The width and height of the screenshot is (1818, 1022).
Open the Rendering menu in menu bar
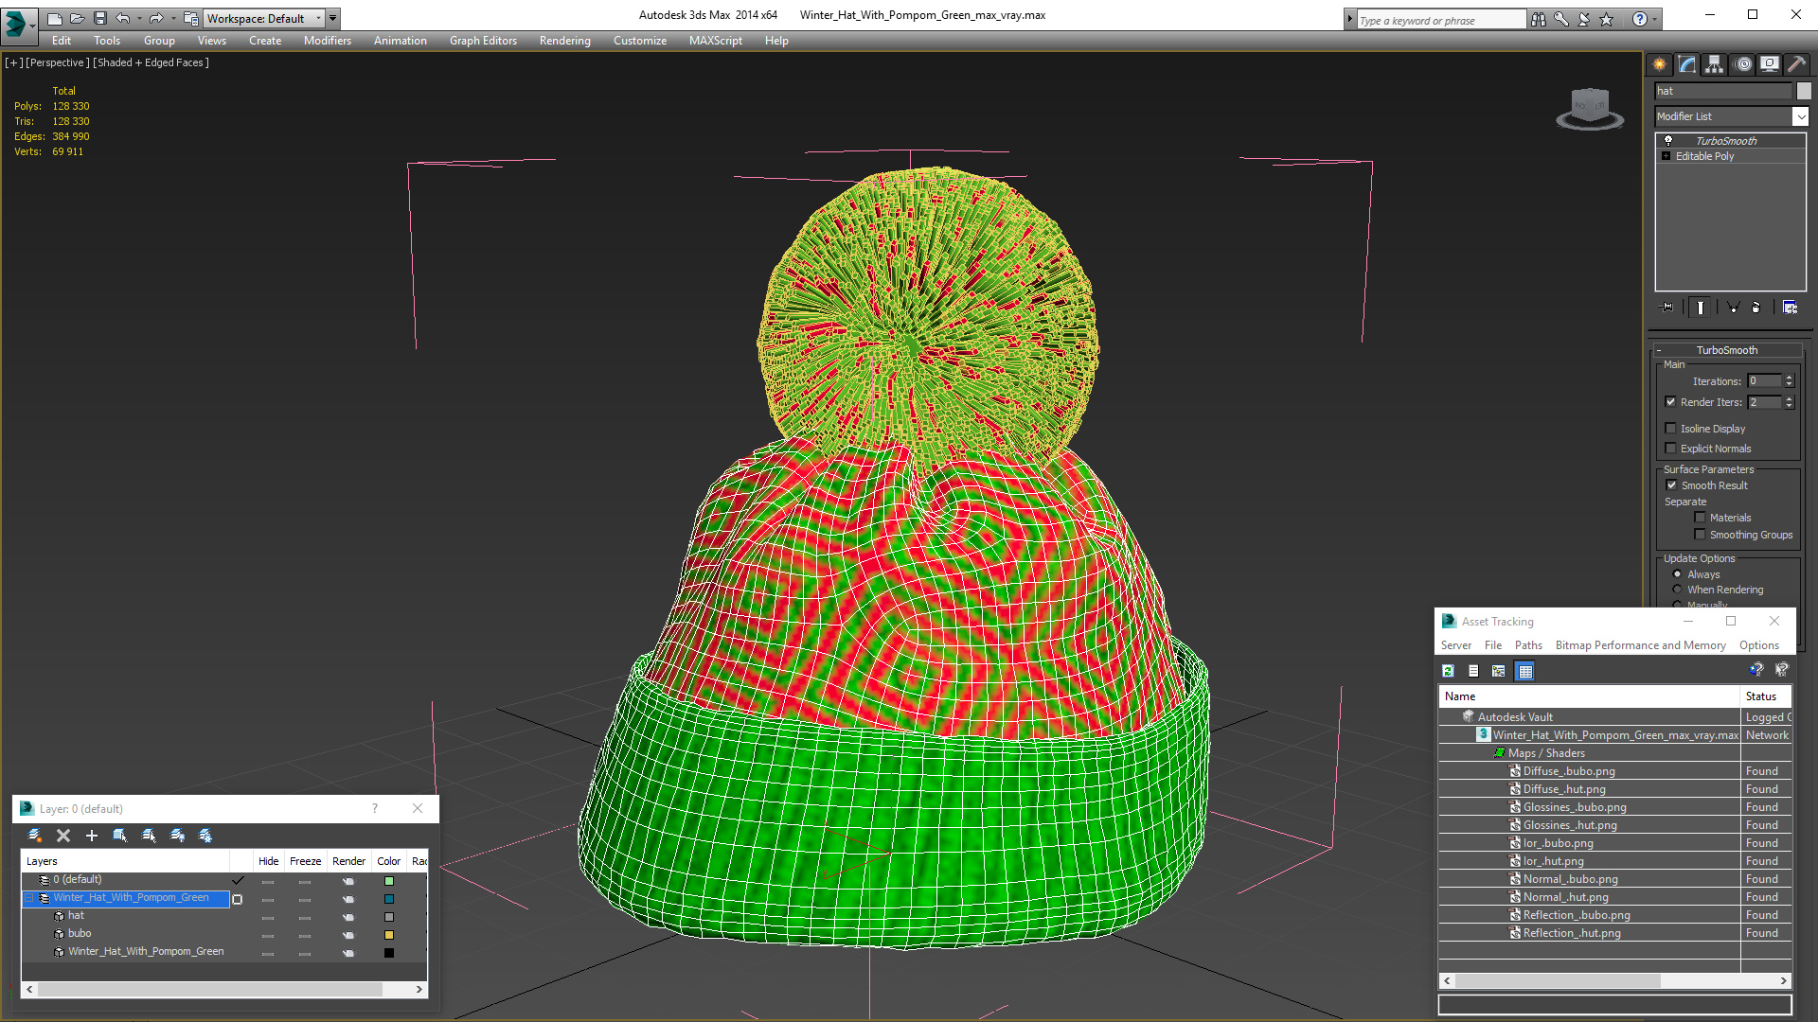tap(564, 40)
